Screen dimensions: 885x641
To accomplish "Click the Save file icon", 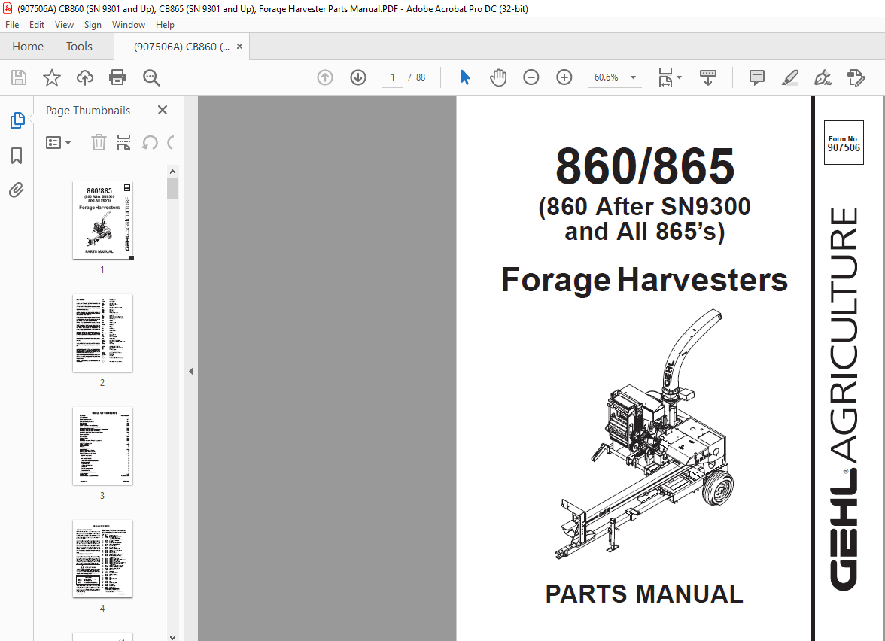I will point(19,77).
